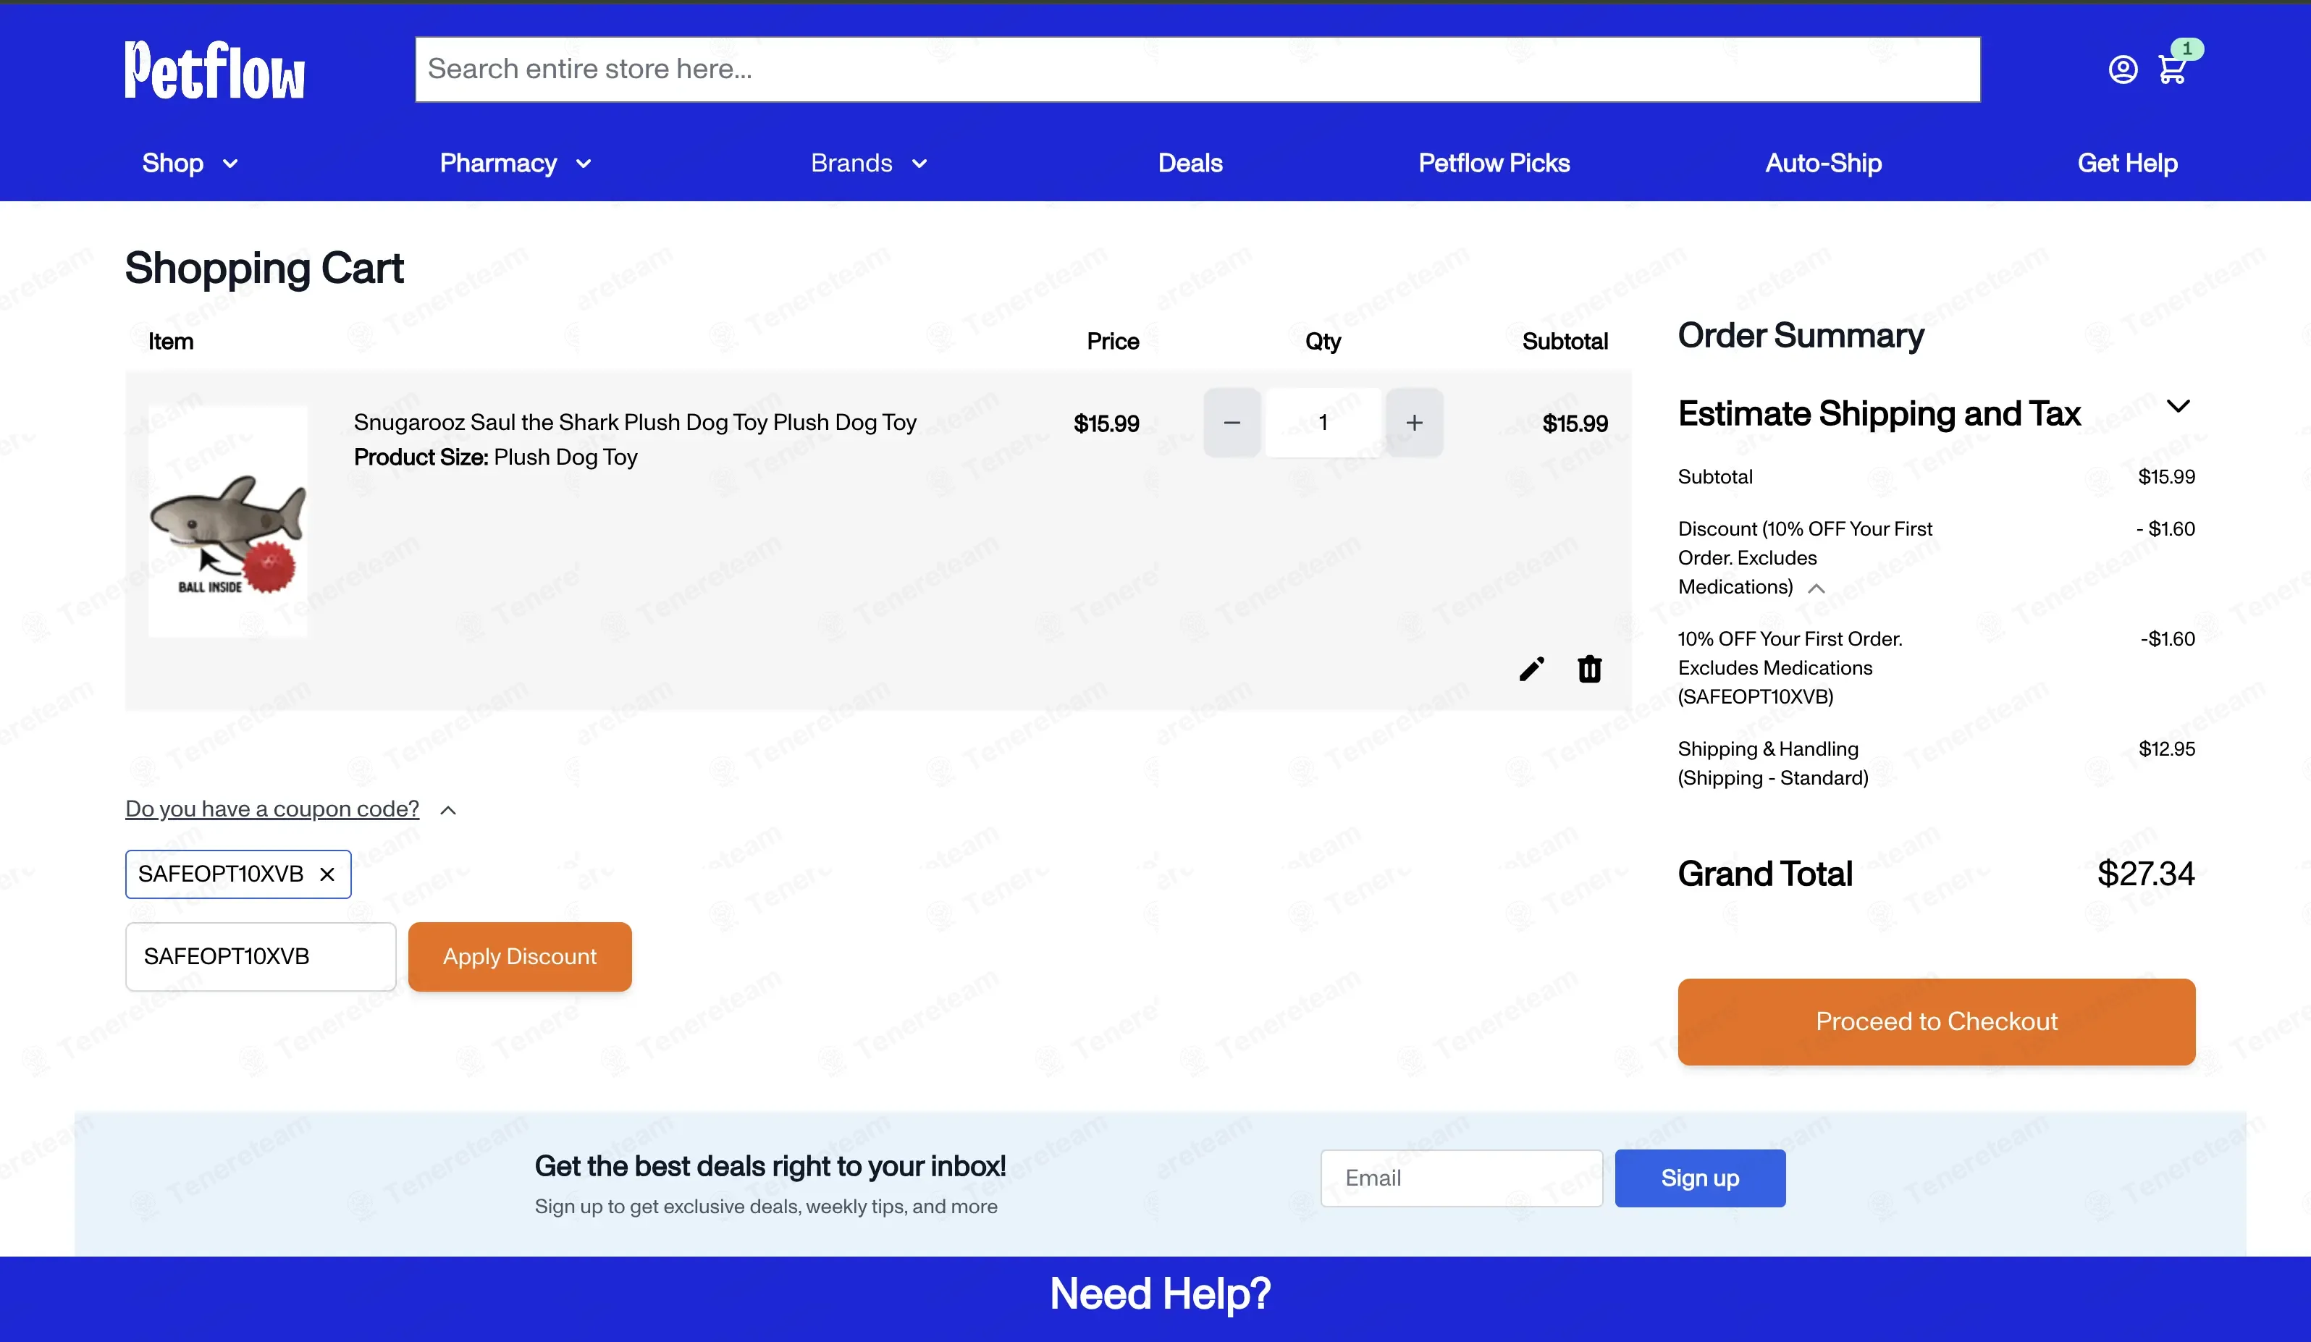
Task: Click Proceed to Checkout
Action: coord(1936,1021)
